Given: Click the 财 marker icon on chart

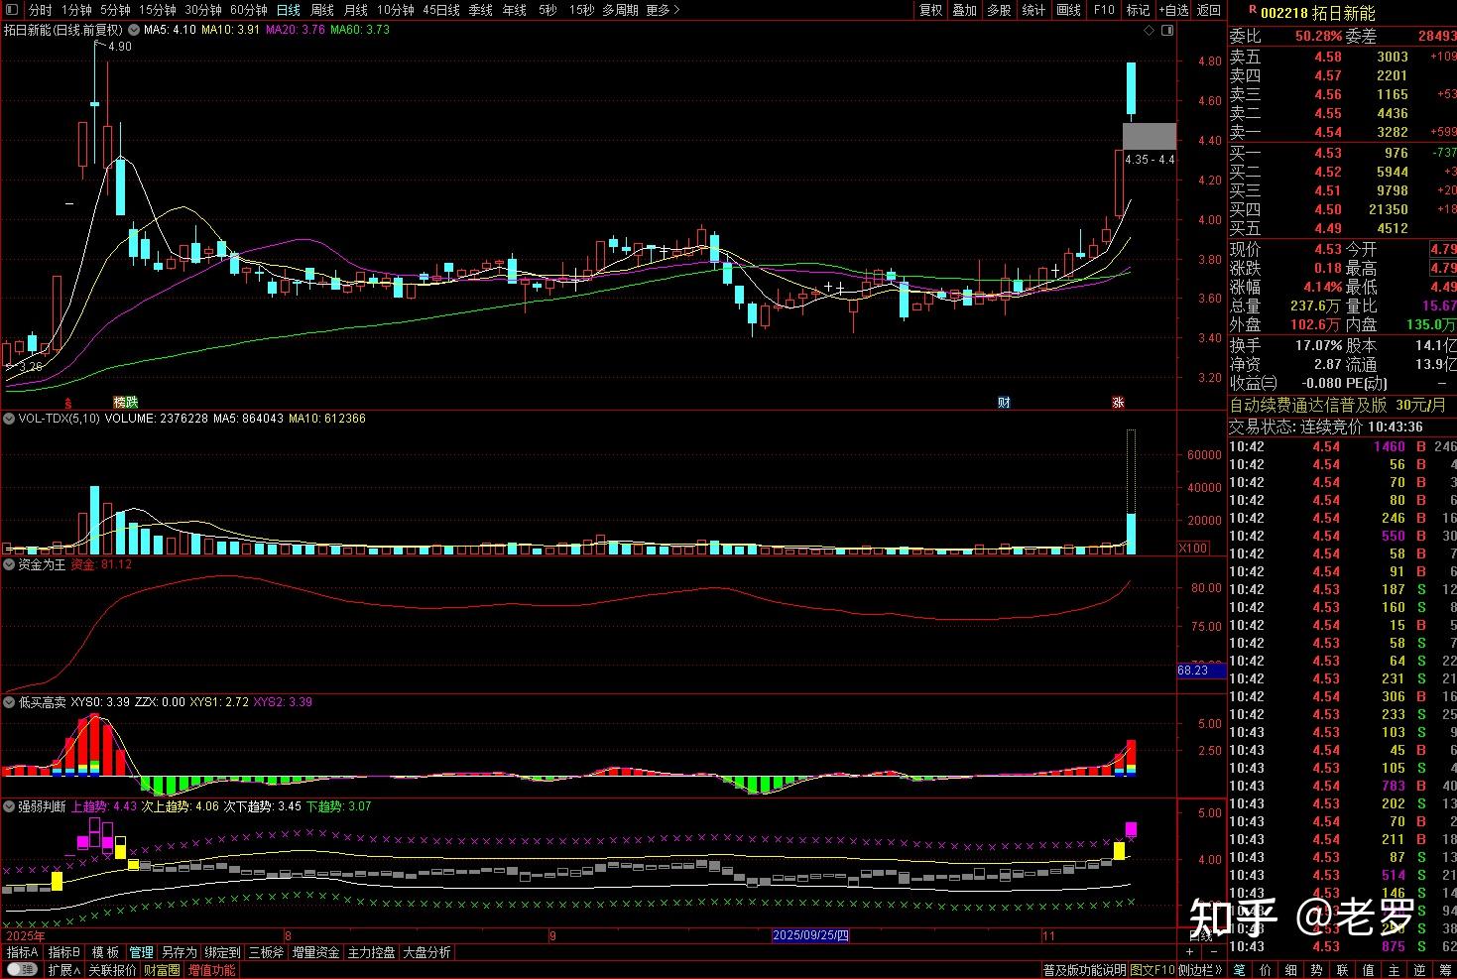Looking at the screenshot, I should pyautogui.click(x=1004, y=403).
